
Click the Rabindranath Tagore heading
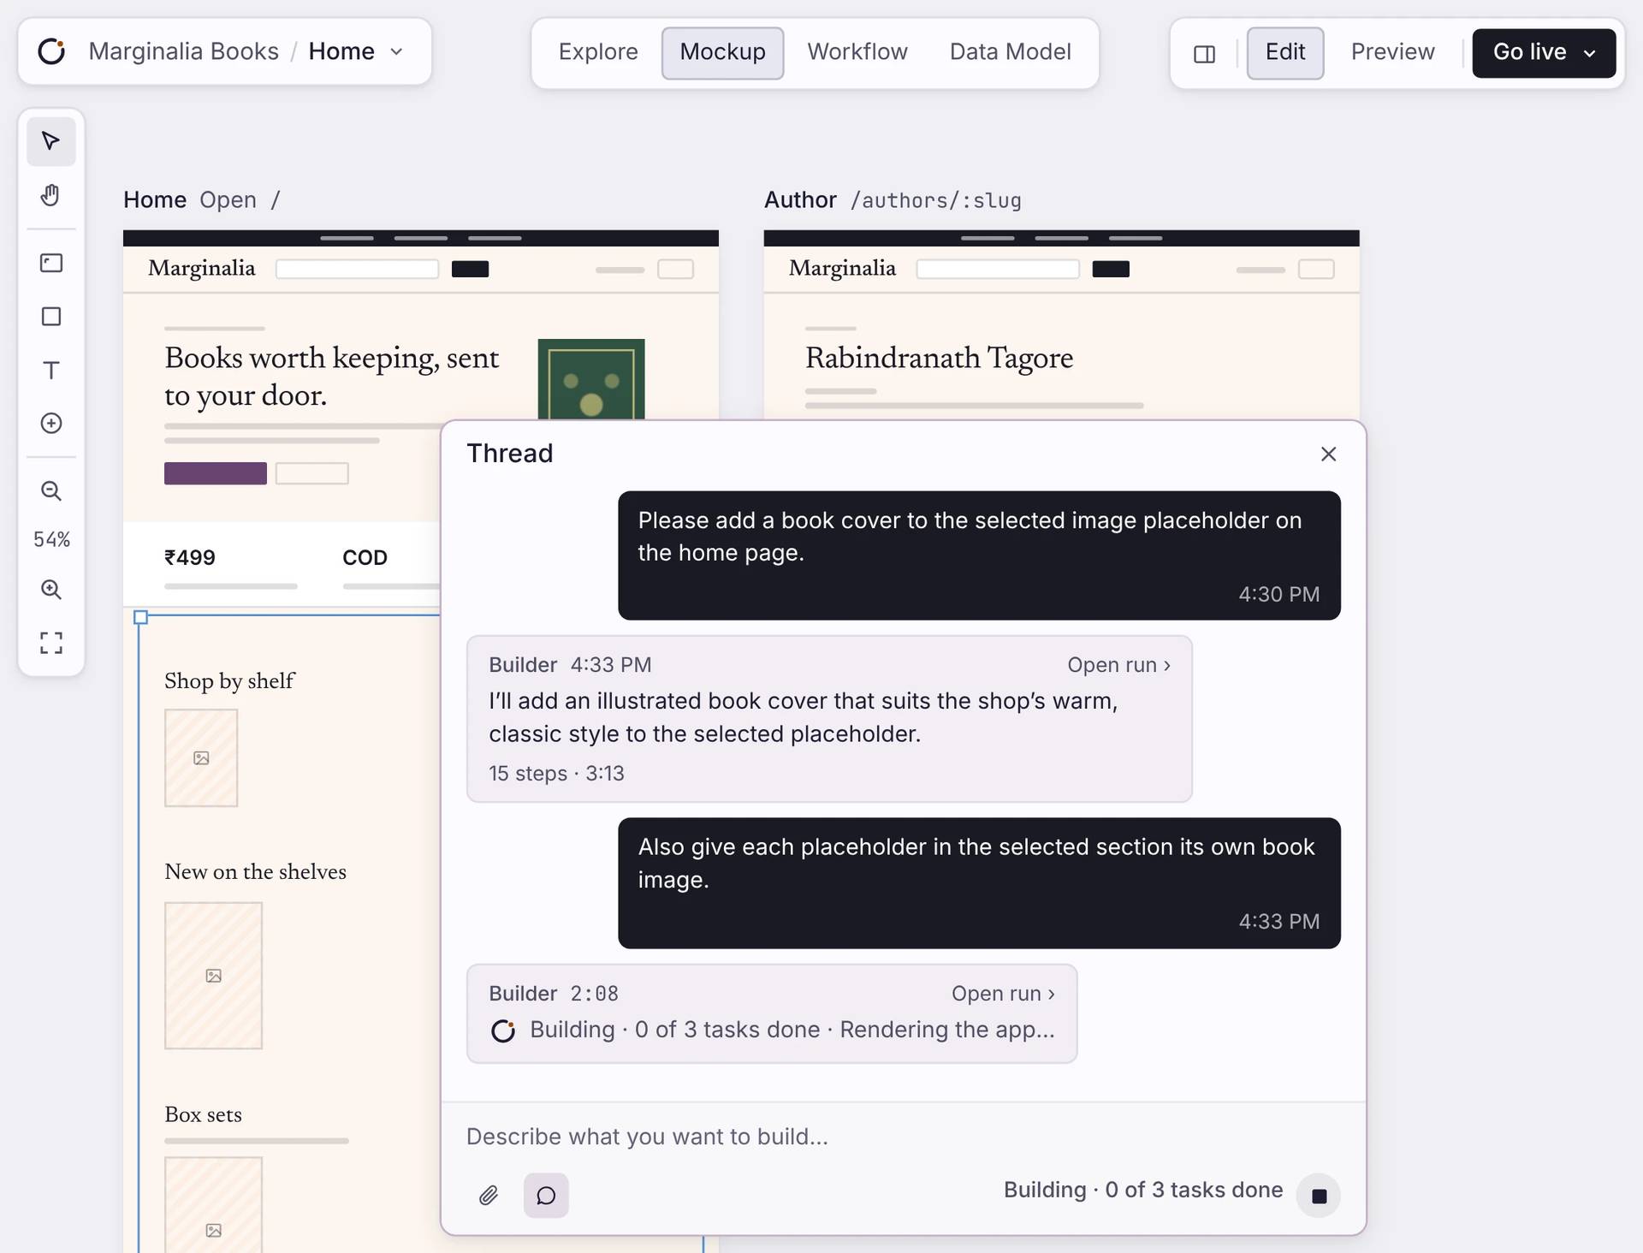point(939,358)
